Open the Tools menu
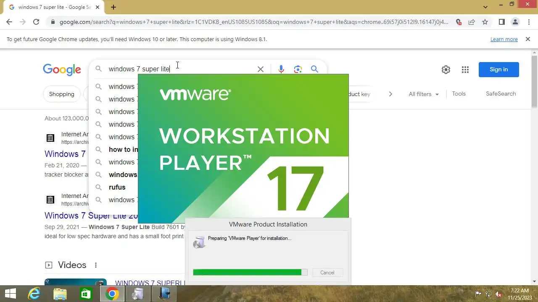538x302 pixels. pyautogui.click(x=459, y=94)
